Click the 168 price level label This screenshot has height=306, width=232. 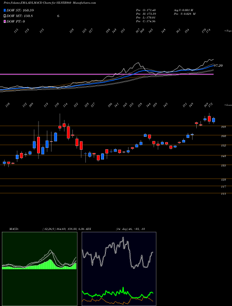[x=223, y=127]
